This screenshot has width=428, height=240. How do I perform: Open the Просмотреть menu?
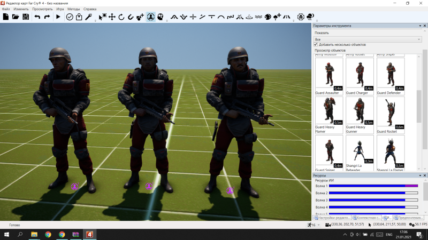pyautogui.click(x=42, y=9)
